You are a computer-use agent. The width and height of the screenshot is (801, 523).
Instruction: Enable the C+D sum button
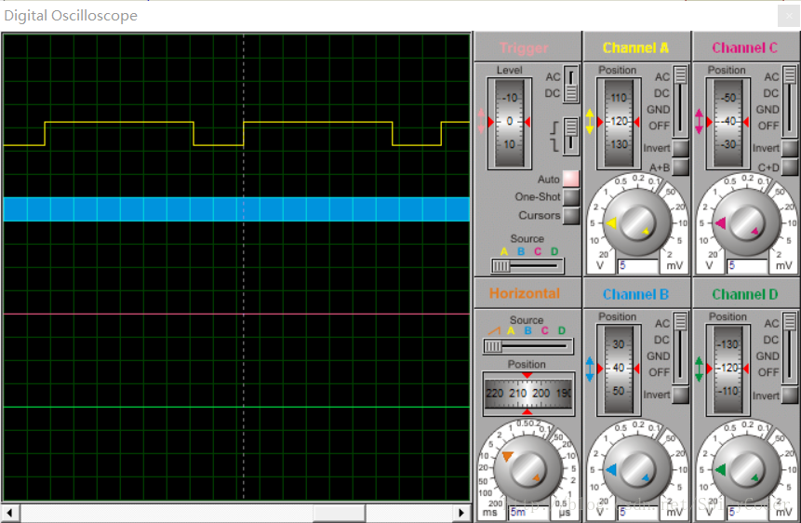(x=790, y=168)
